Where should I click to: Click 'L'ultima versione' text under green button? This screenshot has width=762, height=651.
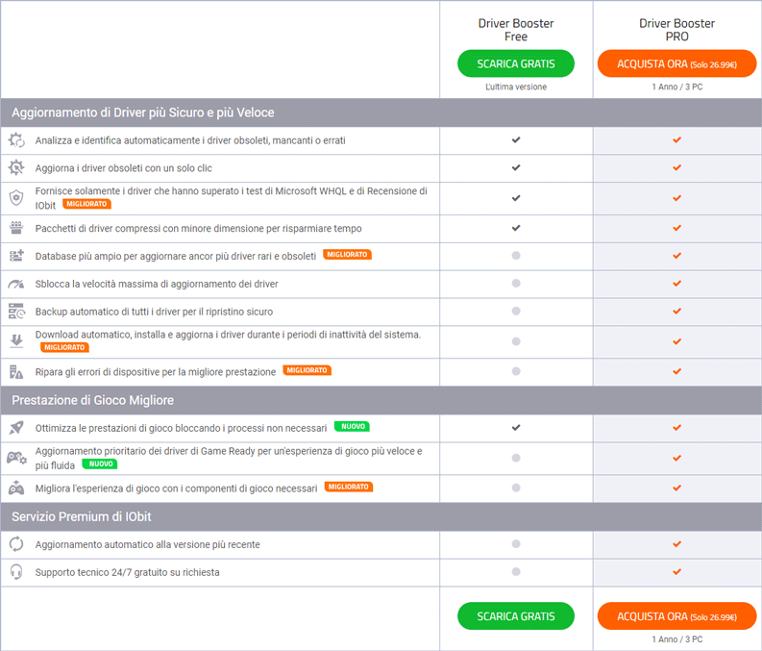(516, 88)
